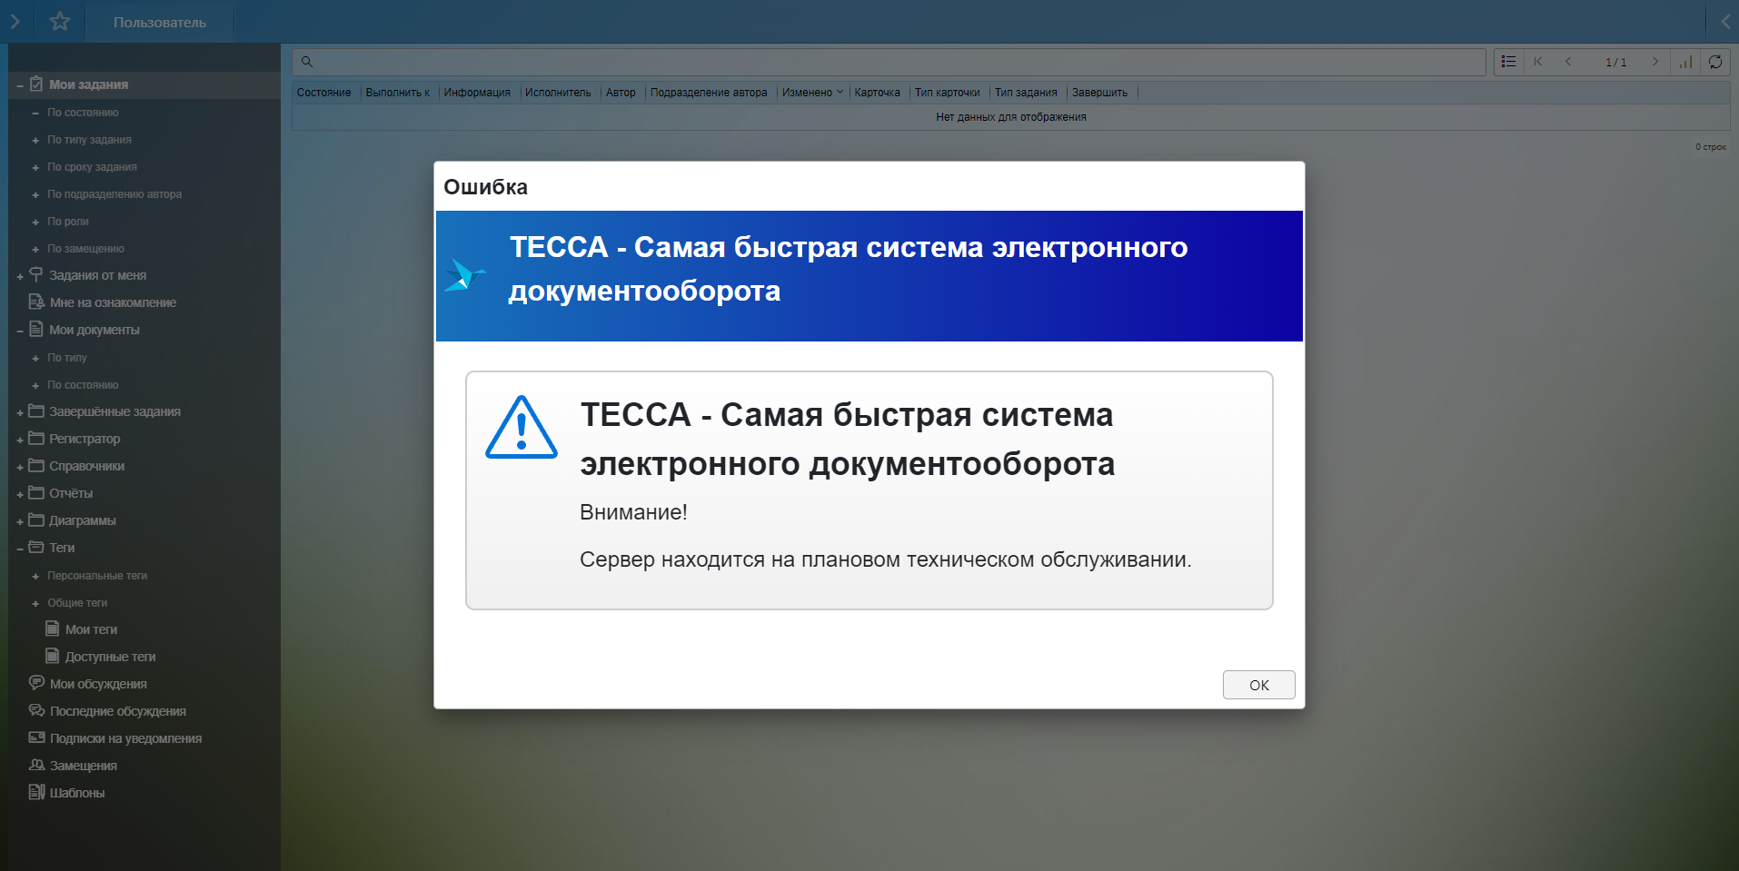Select Общие теги item
1739x871 pixels.
77,603
